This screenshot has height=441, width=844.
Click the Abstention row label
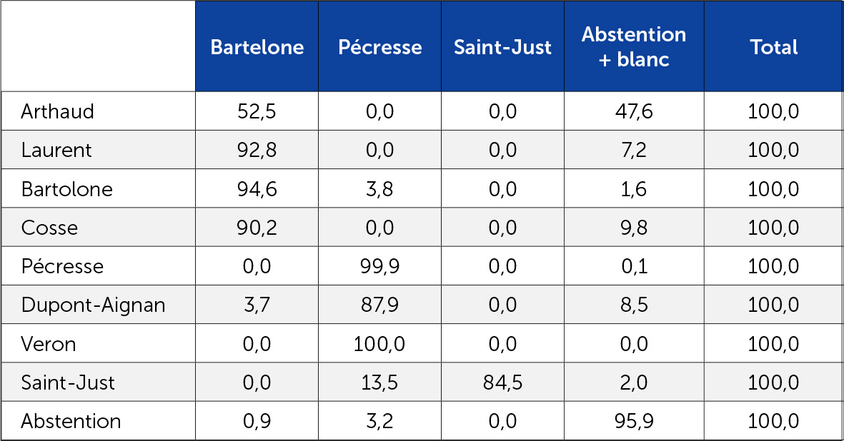71,421
